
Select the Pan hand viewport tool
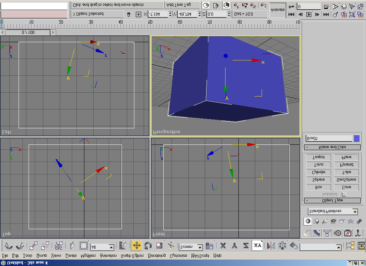point(343,6)
